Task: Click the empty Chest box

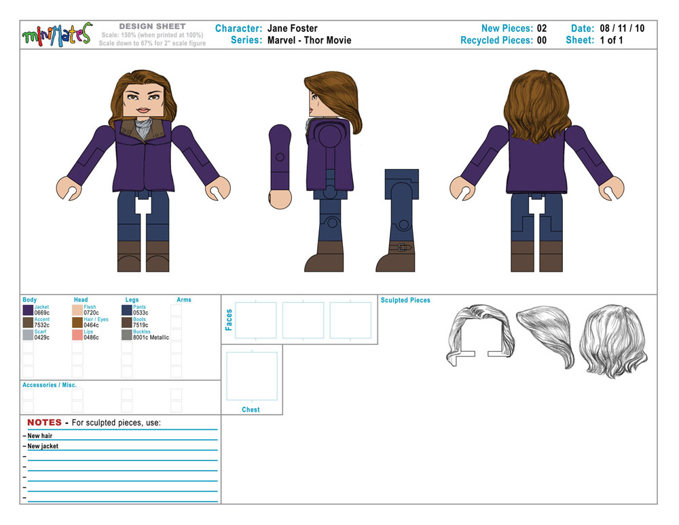Action: click(x=252, y=376)
